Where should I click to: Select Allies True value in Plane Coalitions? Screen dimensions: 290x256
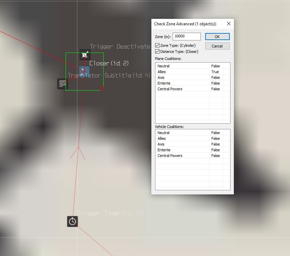coord(215,72)
